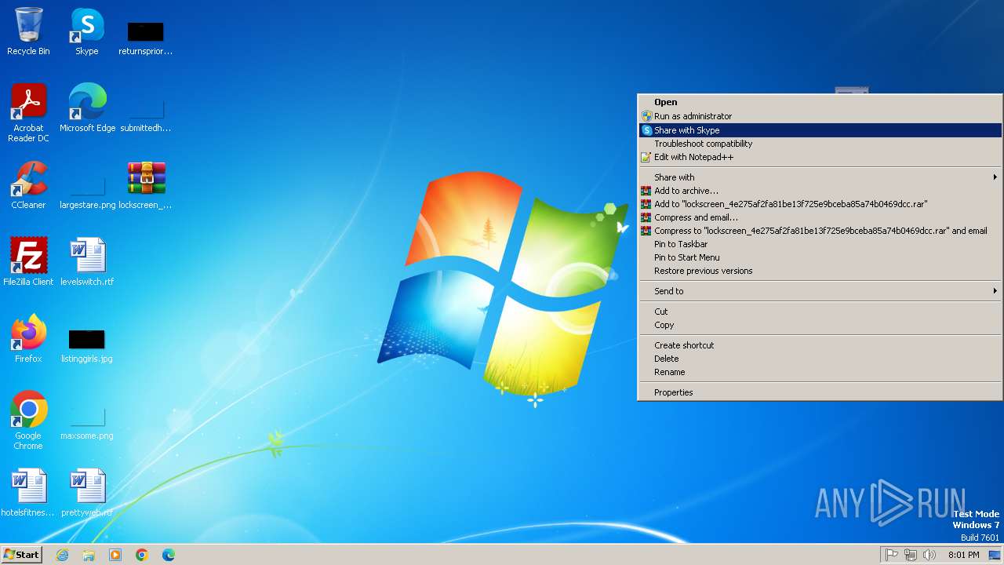Choose Pin to Taskbar

coord(820,244)
